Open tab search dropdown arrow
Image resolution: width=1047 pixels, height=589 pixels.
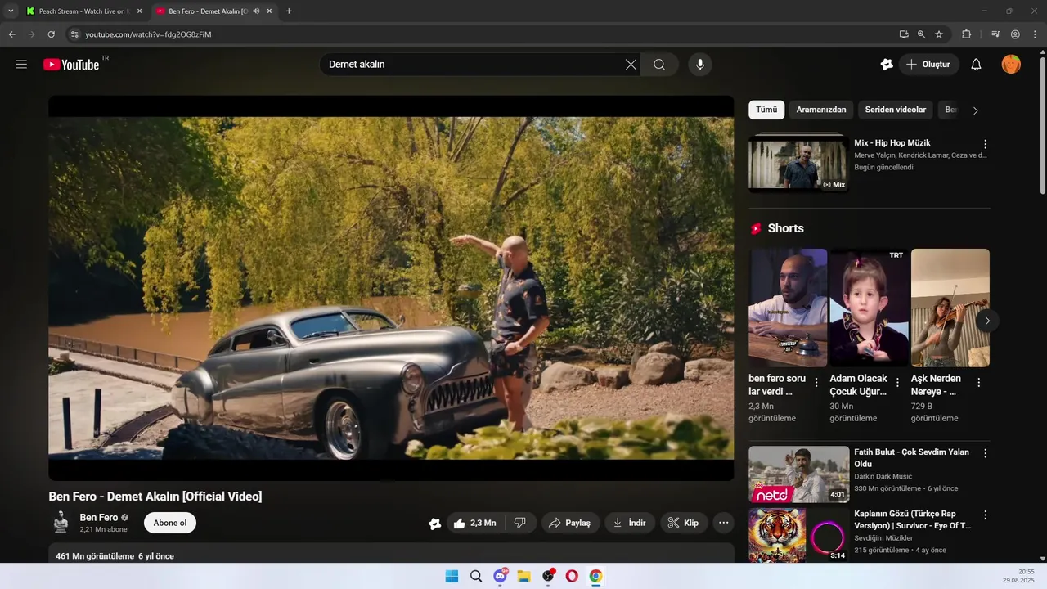pyautogui.click(x=11, y=11)
